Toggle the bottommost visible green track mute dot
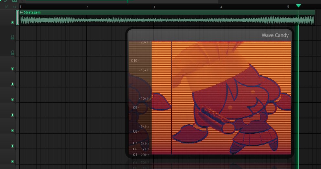This screenshot has width=321, height=169. coord(13,162)
